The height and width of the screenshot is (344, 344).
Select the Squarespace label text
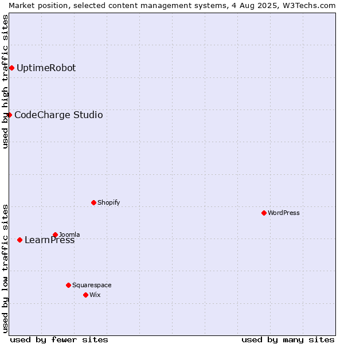click(x=92, y=285)
